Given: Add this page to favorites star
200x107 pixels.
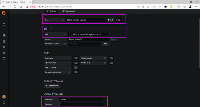Looking at the screenshot, I should tap(148, 7).
